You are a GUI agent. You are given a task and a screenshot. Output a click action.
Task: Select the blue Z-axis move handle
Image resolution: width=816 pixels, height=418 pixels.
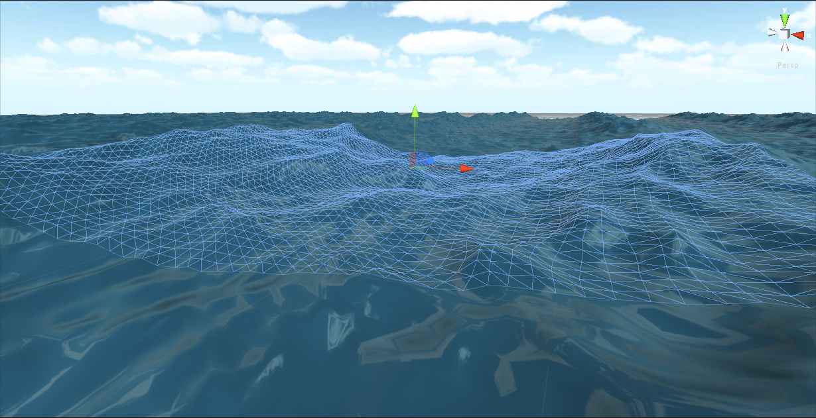pyautogui.click(x=430, y=160)
